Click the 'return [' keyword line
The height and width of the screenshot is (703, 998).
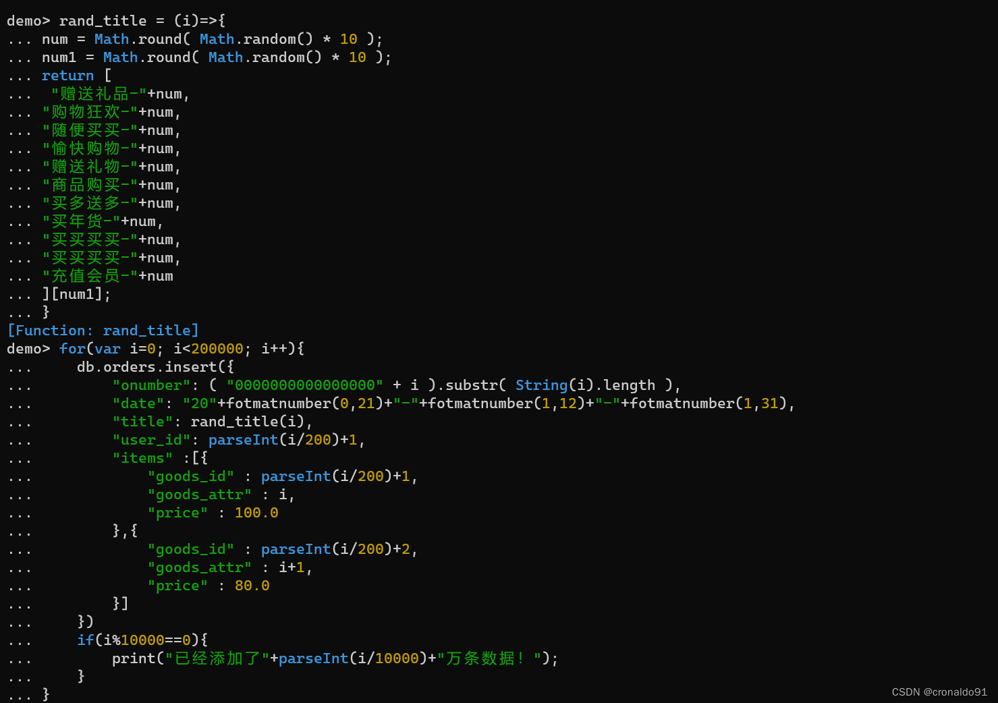pos(77,76)
